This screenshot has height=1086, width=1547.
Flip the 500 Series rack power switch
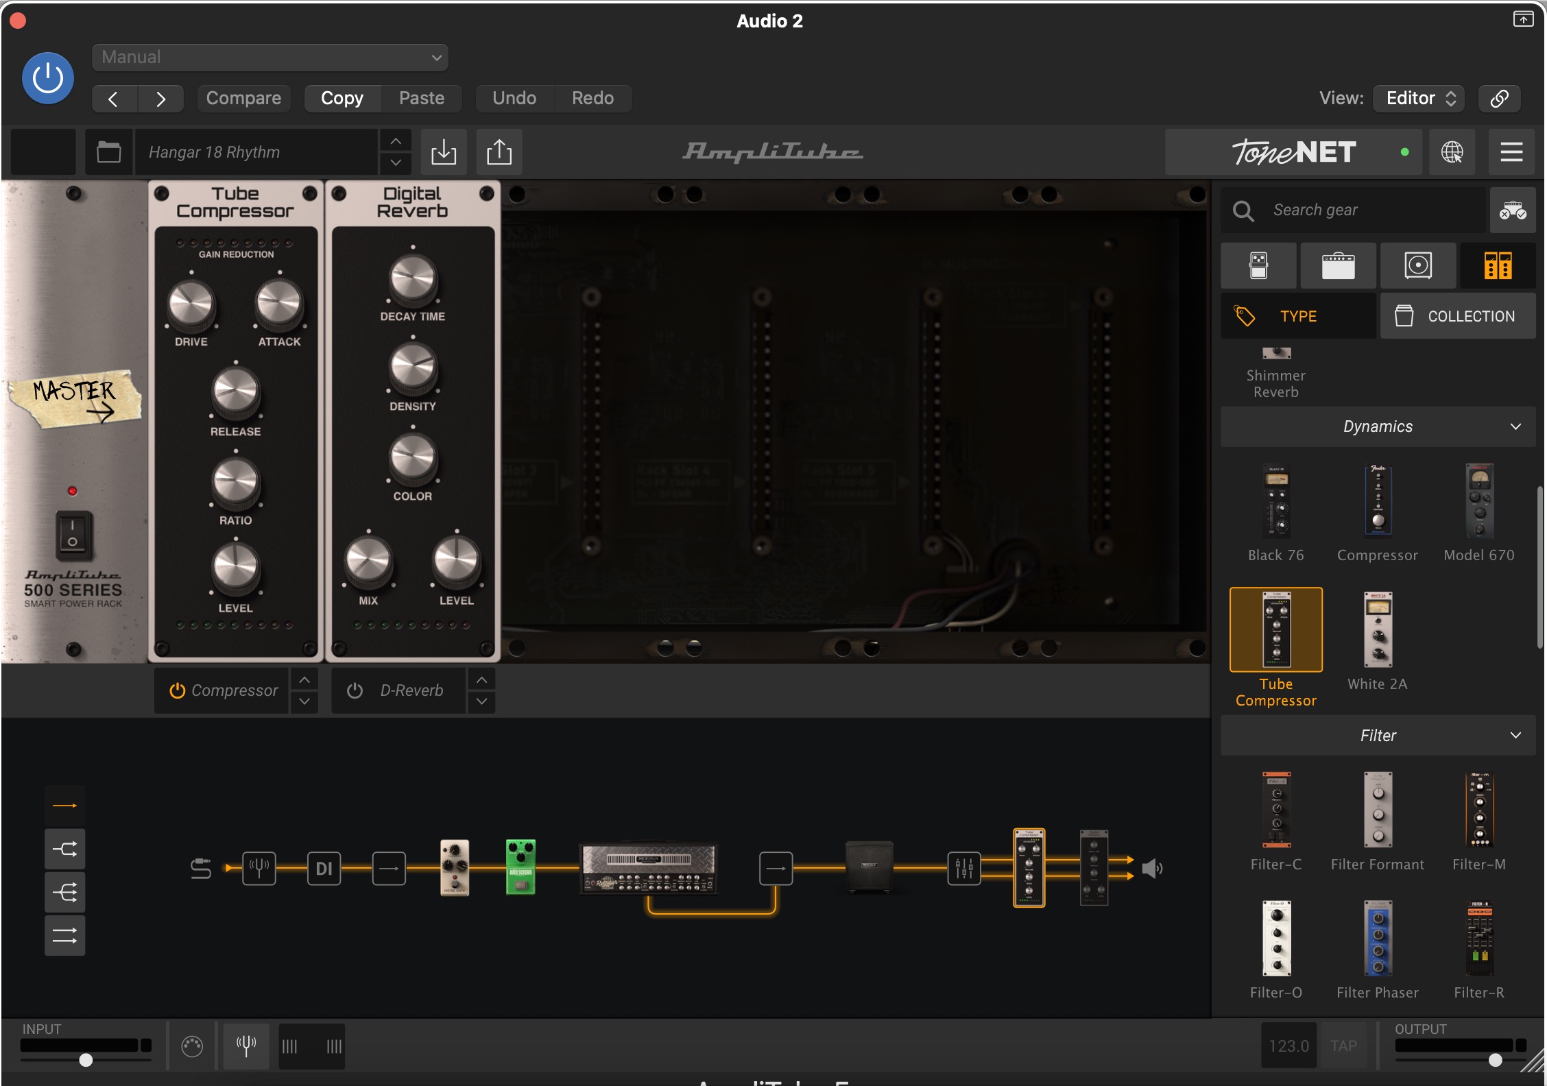pyautogui.click(x=73, y=535)
